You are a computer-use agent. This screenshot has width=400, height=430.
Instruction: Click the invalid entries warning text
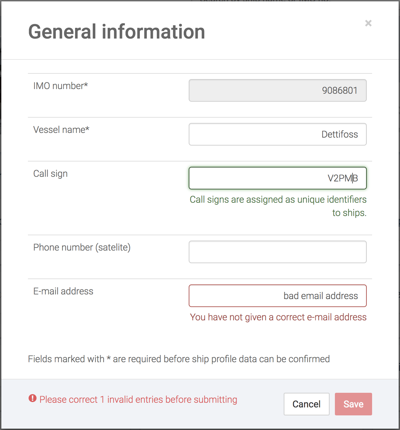click(138, 399)
